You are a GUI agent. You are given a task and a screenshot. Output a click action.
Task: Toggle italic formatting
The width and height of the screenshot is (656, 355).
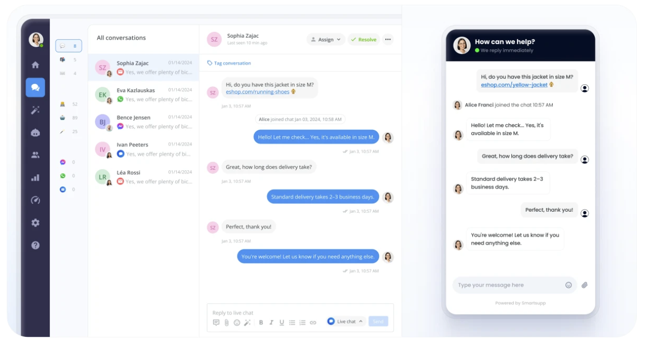(x=271, y=322)
